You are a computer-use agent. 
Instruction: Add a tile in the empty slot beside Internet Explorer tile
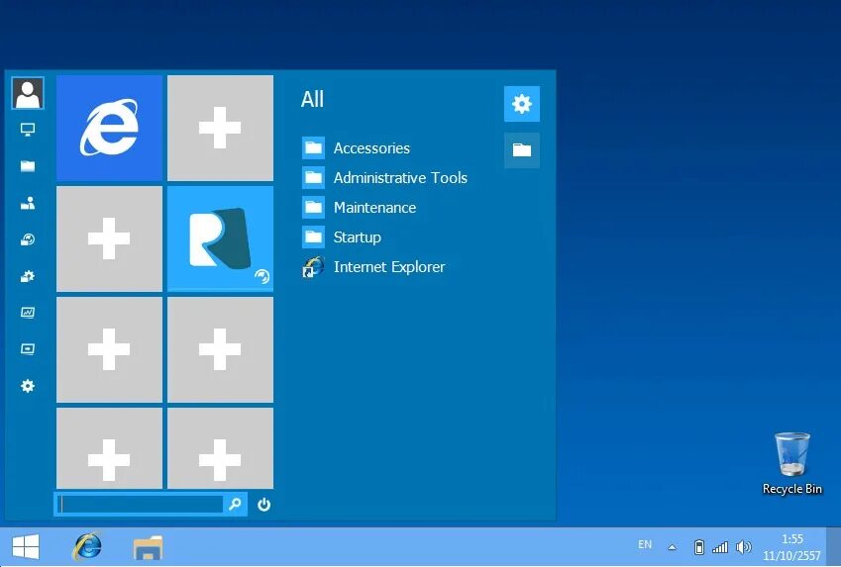click(220, 128)
